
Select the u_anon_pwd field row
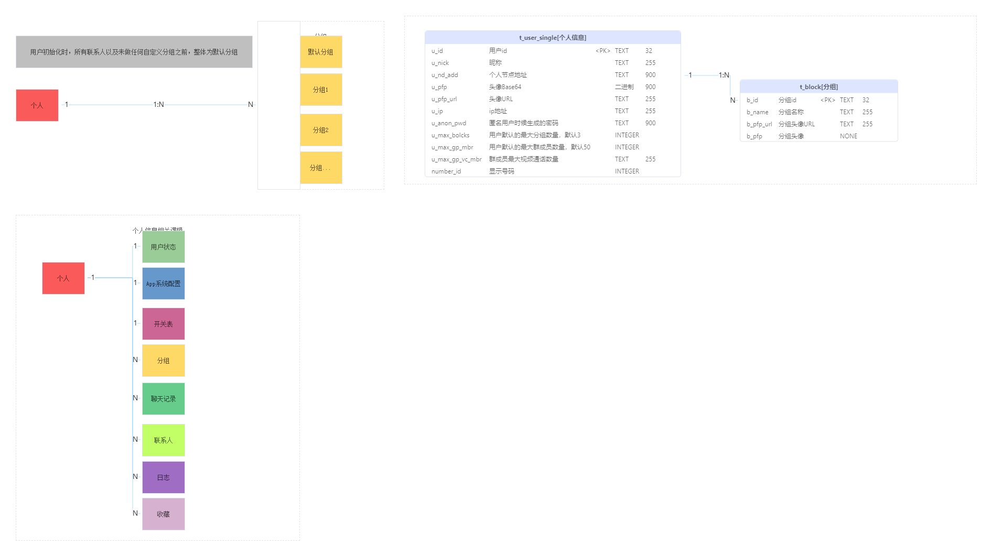coord(553,123)
